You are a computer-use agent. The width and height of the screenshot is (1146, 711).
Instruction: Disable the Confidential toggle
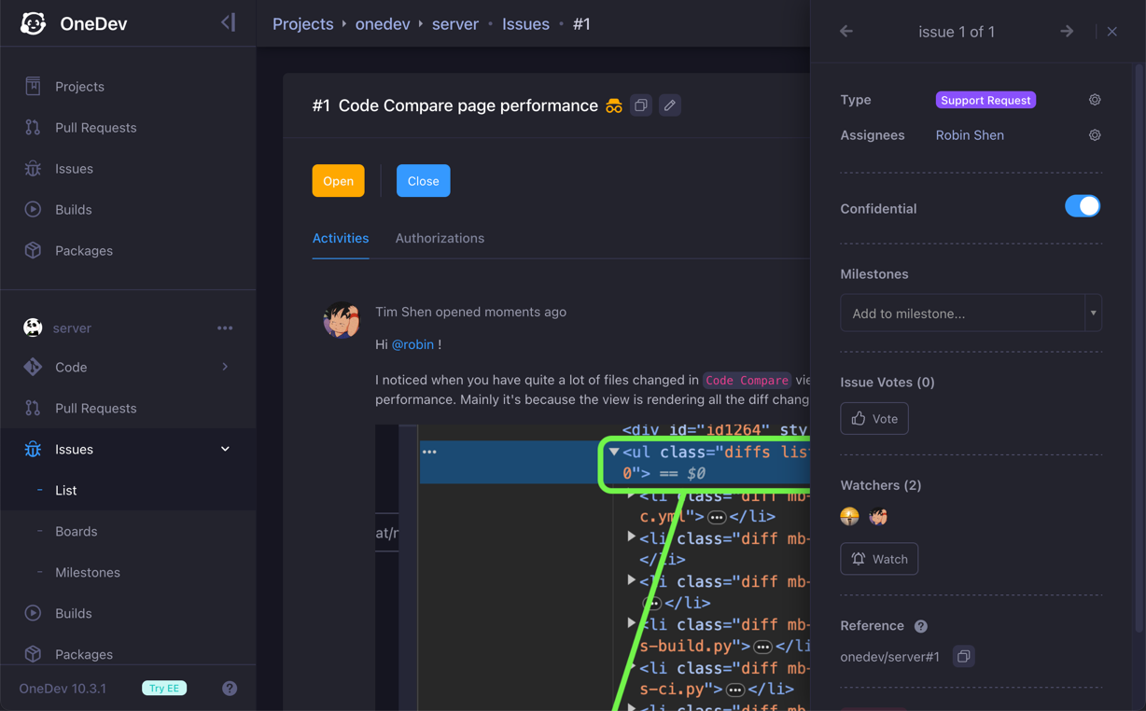point(1083,207)
